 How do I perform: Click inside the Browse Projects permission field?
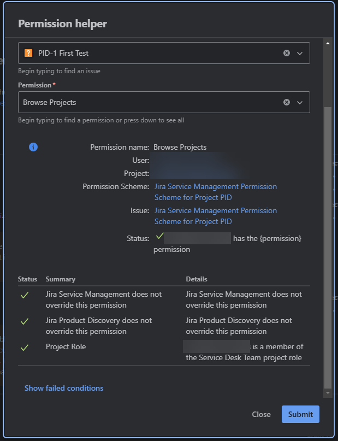[147, 102]
